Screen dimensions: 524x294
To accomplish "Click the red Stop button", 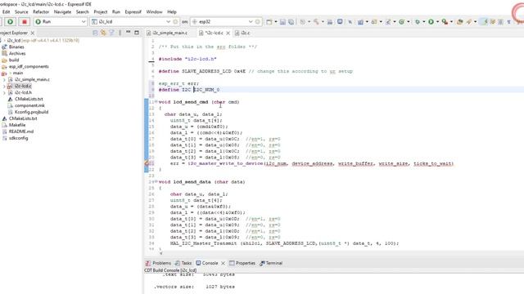I will (x=24, y=22).
